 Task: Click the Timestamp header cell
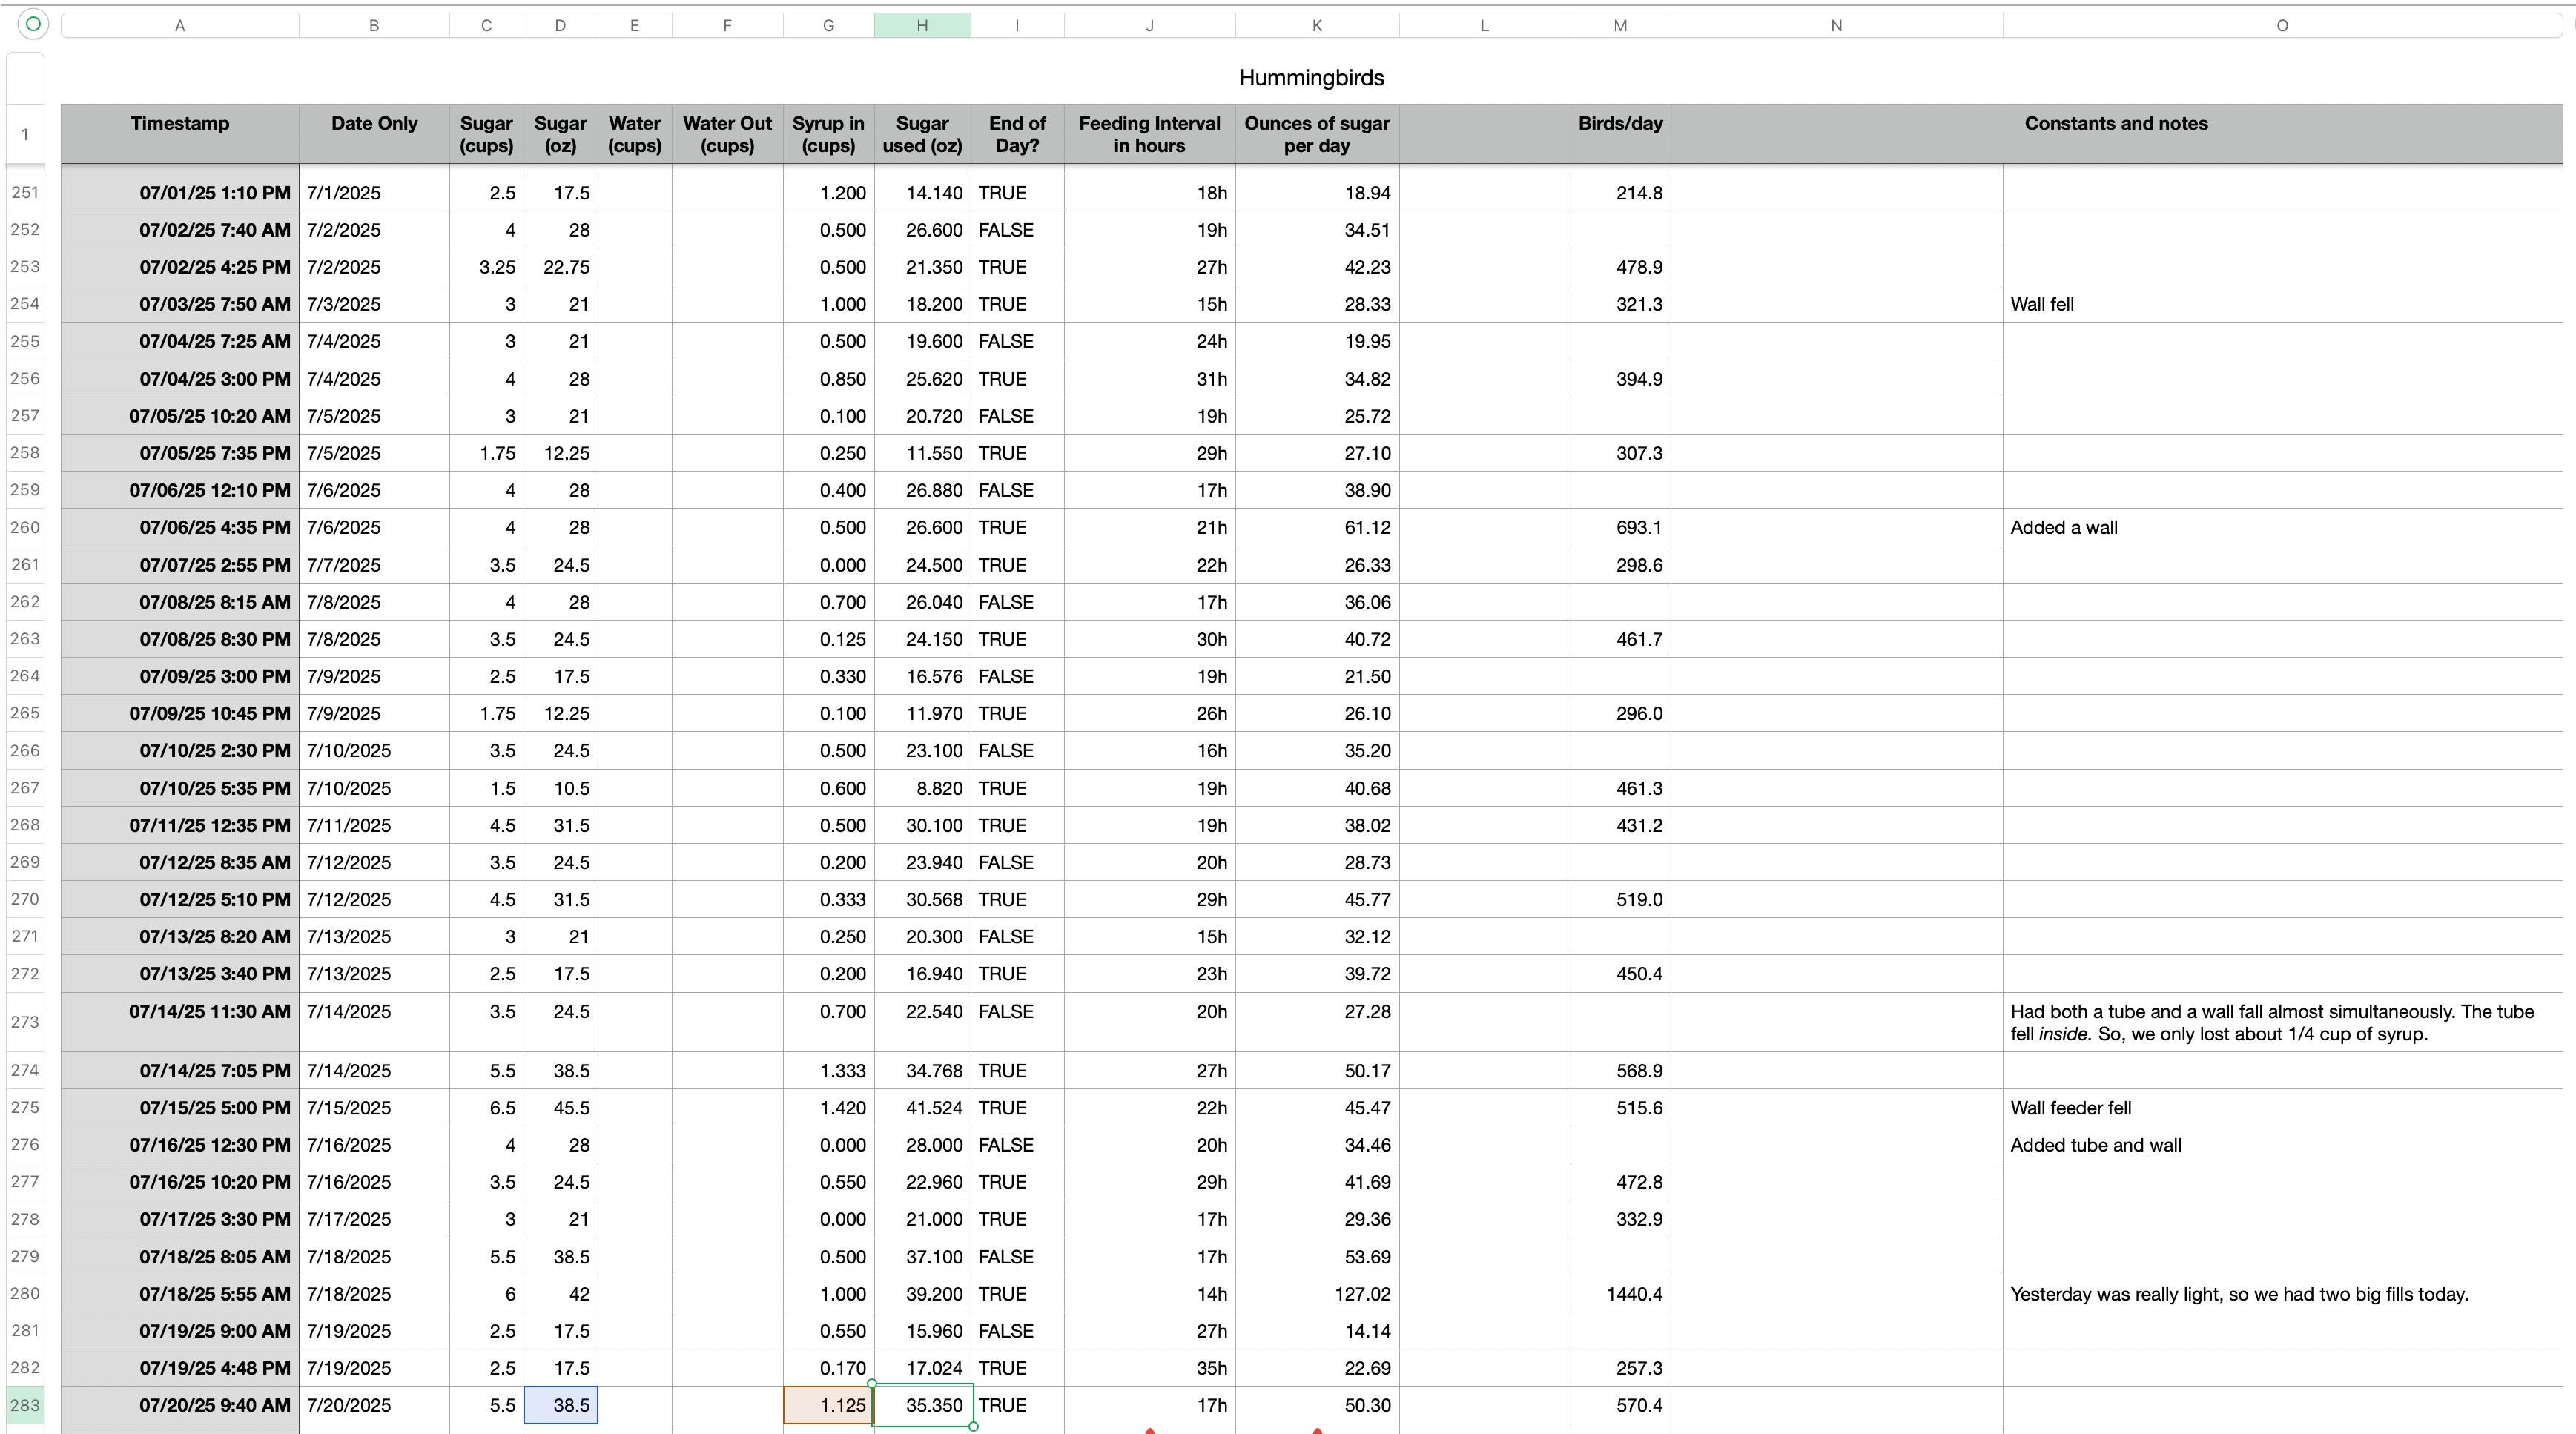coord(180,134)
